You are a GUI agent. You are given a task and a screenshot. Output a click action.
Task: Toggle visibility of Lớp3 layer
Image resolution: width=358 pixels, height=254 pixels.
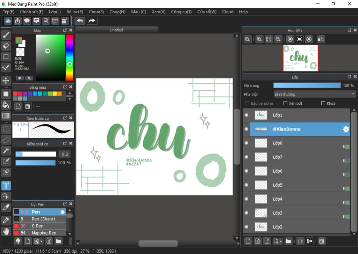(x=246, y=213)
